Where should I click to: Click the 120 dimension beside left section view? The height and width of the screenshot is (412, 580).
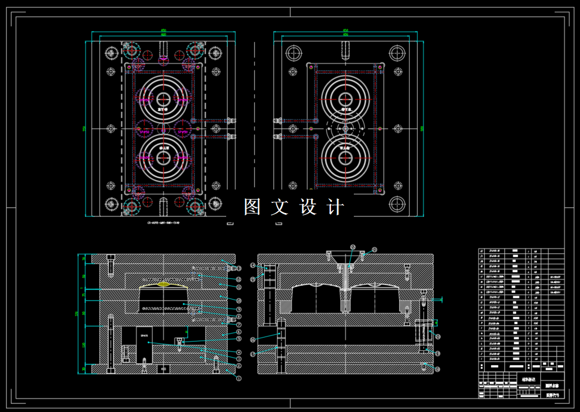pyautogui.click(x=84, y=345)
